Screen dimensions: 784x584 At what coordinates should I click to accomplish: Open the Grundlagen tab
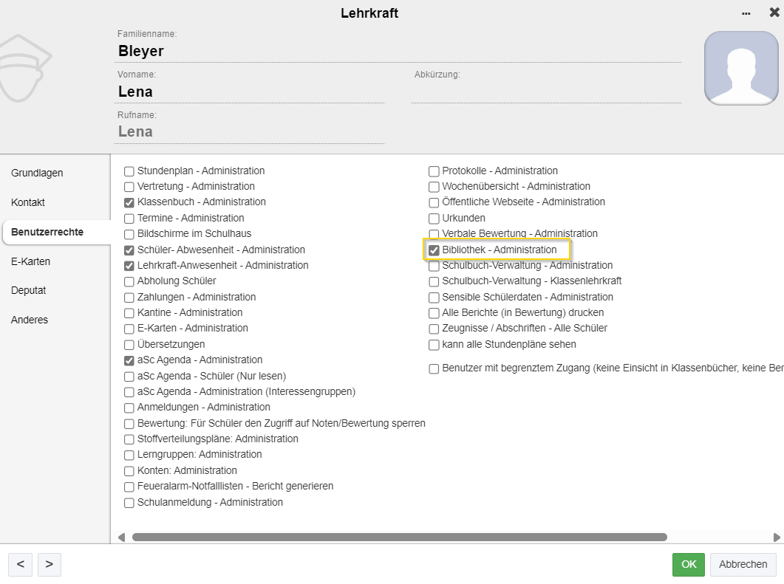pos(37,173)
